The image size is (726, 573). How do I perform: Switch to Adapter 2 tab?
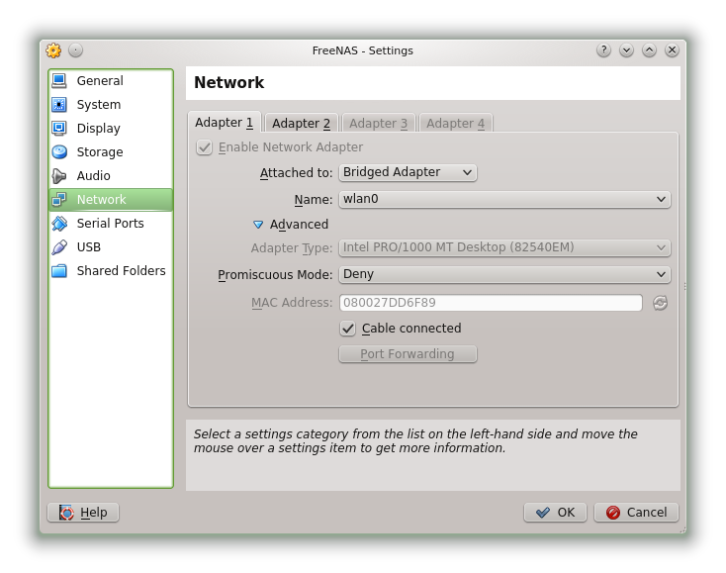(x=302, y=124)
